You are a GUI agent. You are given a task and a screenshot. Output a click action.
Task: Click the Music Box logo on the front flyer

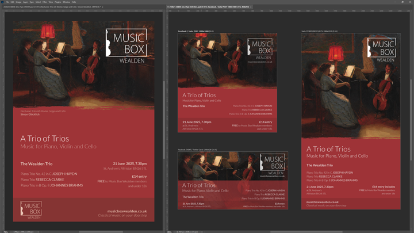pos(126,46)
